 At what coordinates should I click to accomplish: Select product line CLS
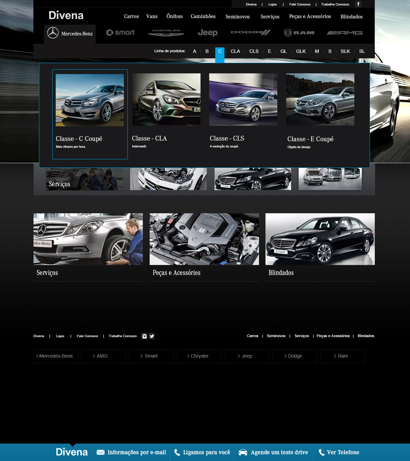coord(254,51)
